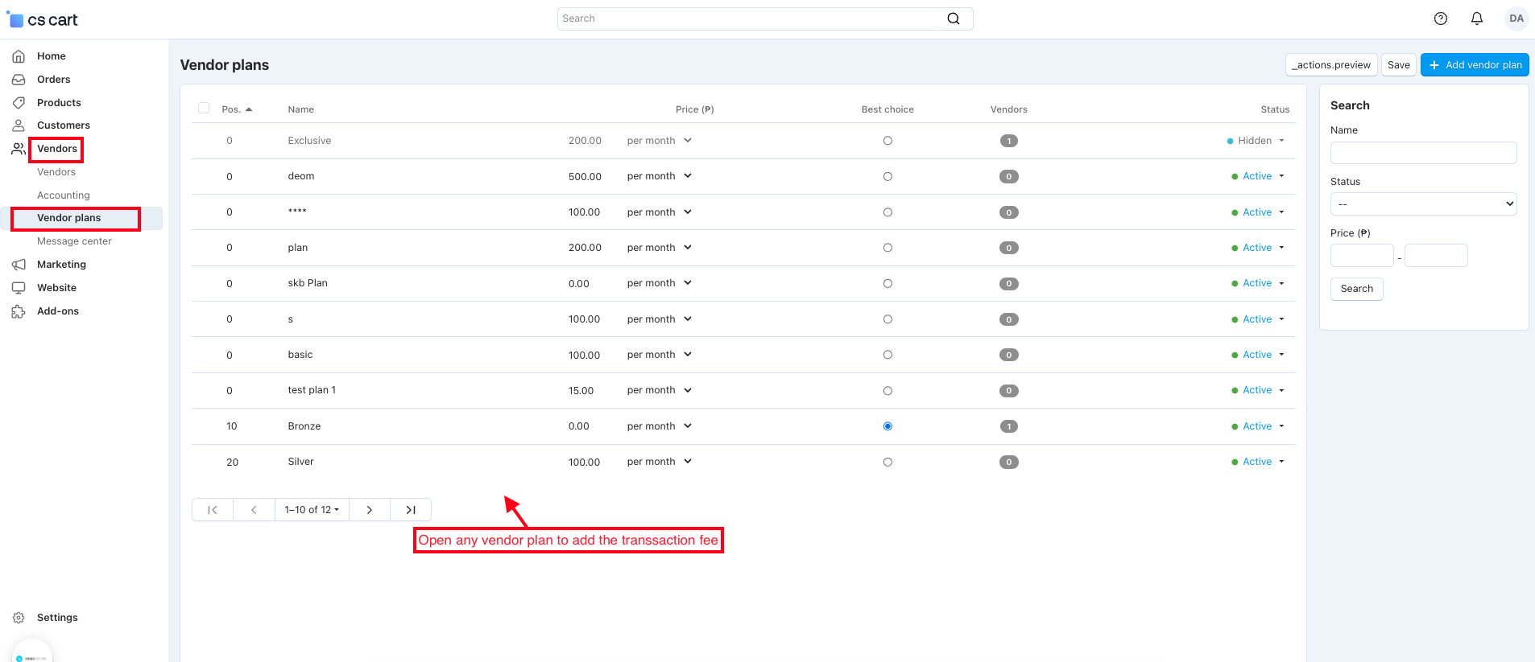The image size is (1535, 662).
Task: Set Silver plan as best choice
Action: pyautogui.click(x=887, y=463)
